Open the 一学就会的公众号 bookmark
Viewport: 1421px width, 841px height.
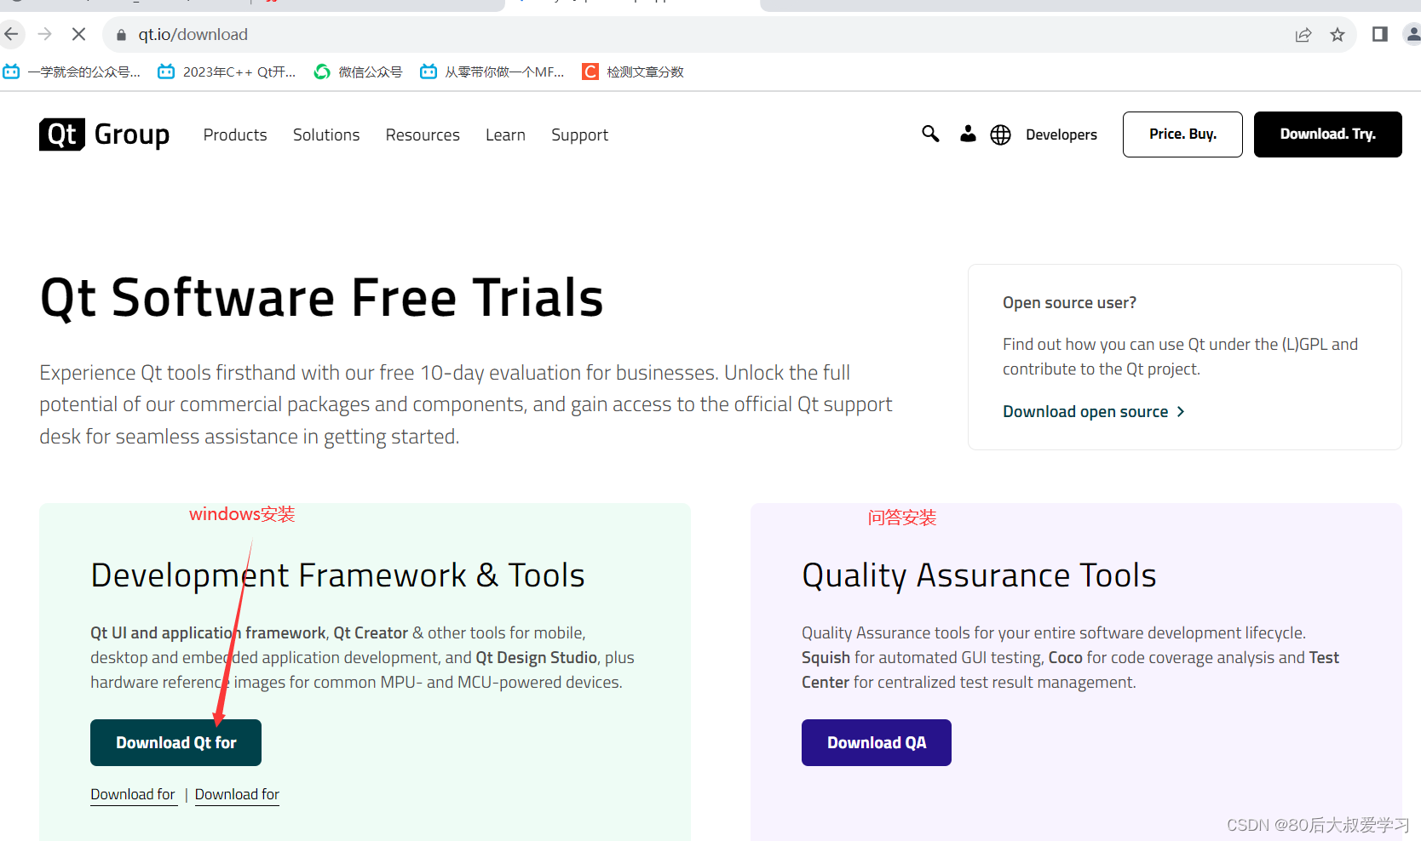(x=72, y=72)
